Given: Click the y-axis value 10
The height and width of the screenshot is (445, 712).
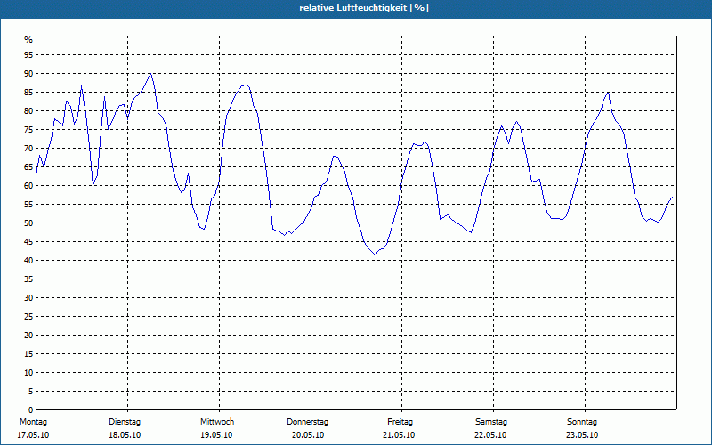Looking at the screenshot, I should pos(28,373).
